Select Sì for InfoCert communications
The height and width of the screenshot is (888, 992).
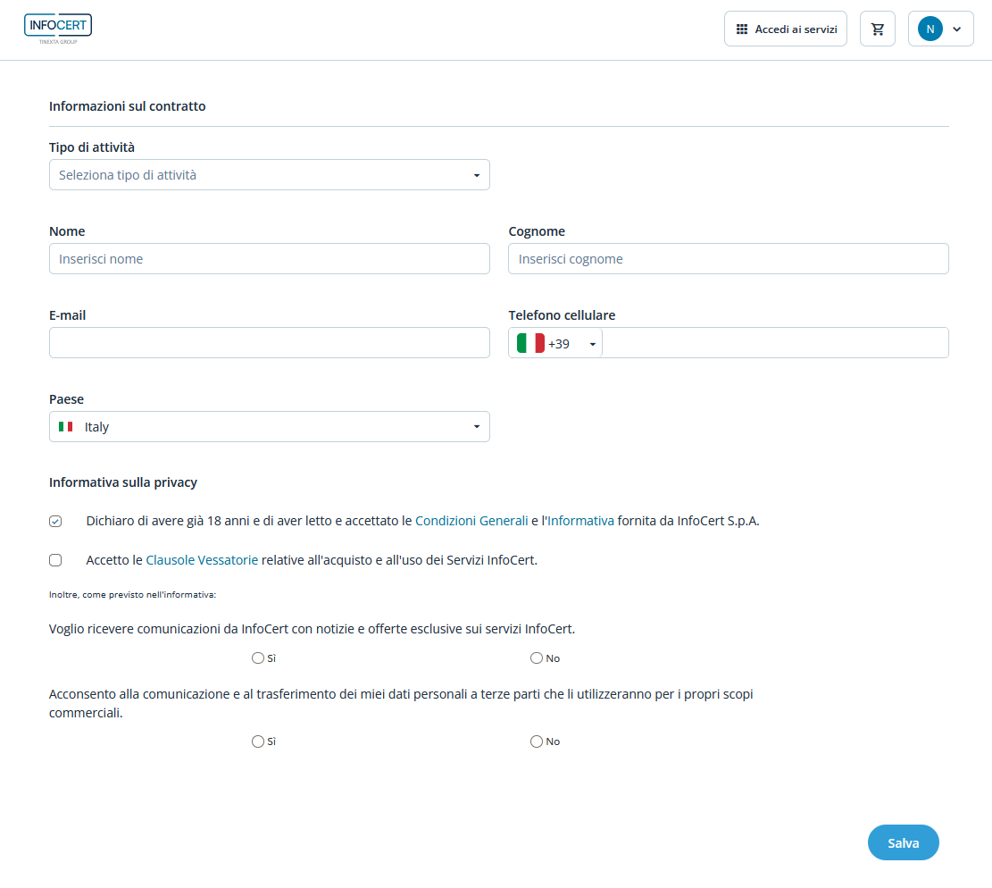pos(258,658)
